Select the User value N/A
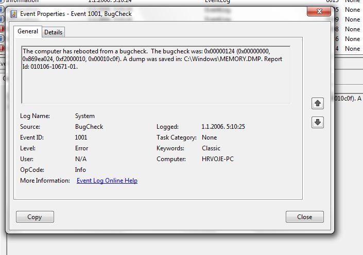The image size is (363, 255). (x=81, y=159)
